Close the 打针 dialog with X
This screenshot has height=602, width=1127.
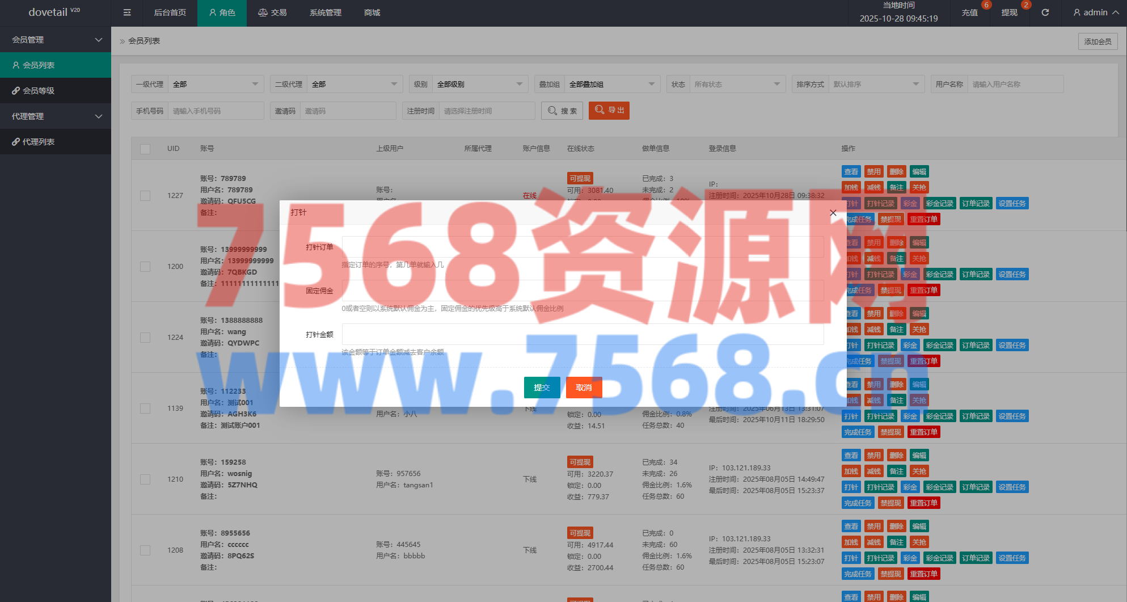click(x=833, y=213)
